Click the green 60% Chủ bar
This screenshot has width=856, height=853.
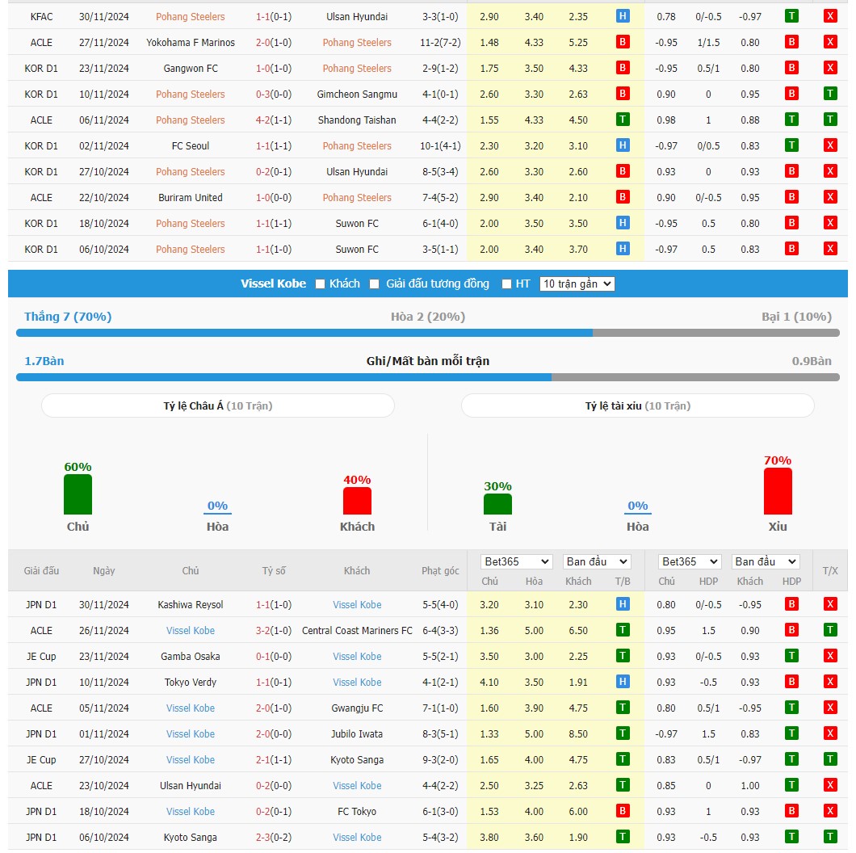click(78, 494)
